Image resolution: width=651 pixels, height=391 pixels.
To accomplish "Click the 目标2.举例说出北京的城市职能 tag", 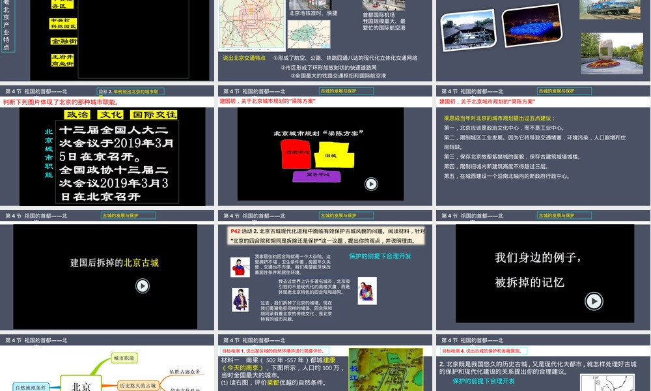I will 131,91.
